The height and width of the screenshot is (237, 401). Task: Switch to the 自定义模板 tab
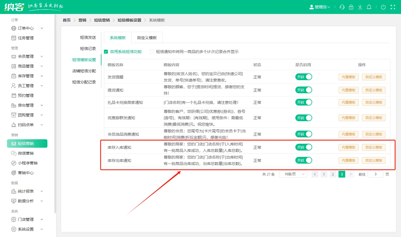[x=147, y=38]
